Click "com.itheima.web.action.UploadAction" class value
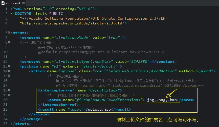The image size is (219, 127). (135, 71)
